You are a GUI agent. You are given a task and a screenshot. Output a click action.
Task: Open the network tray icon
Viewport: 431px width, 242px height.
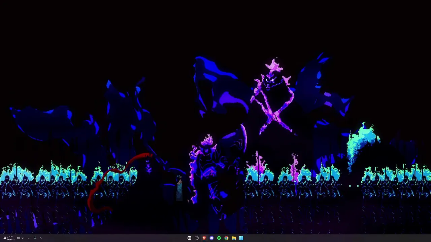tap(23, 238)
